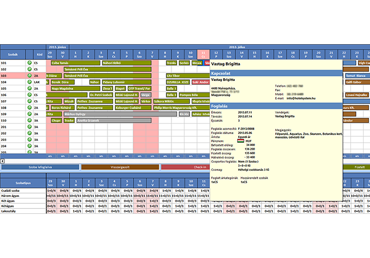Select the Szoba lefoglalva status legend
The width and height of the screenshot is (370, 258).
40,167
